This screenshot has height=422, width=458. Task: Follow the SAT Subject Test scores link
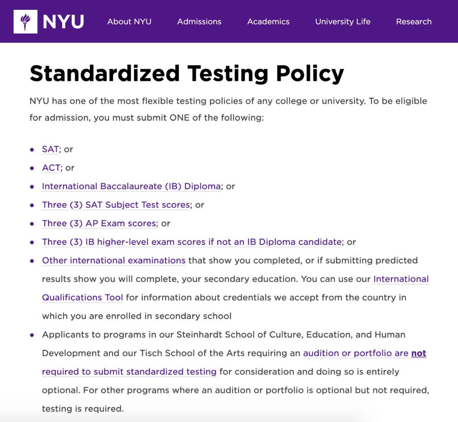click(115, 205)
